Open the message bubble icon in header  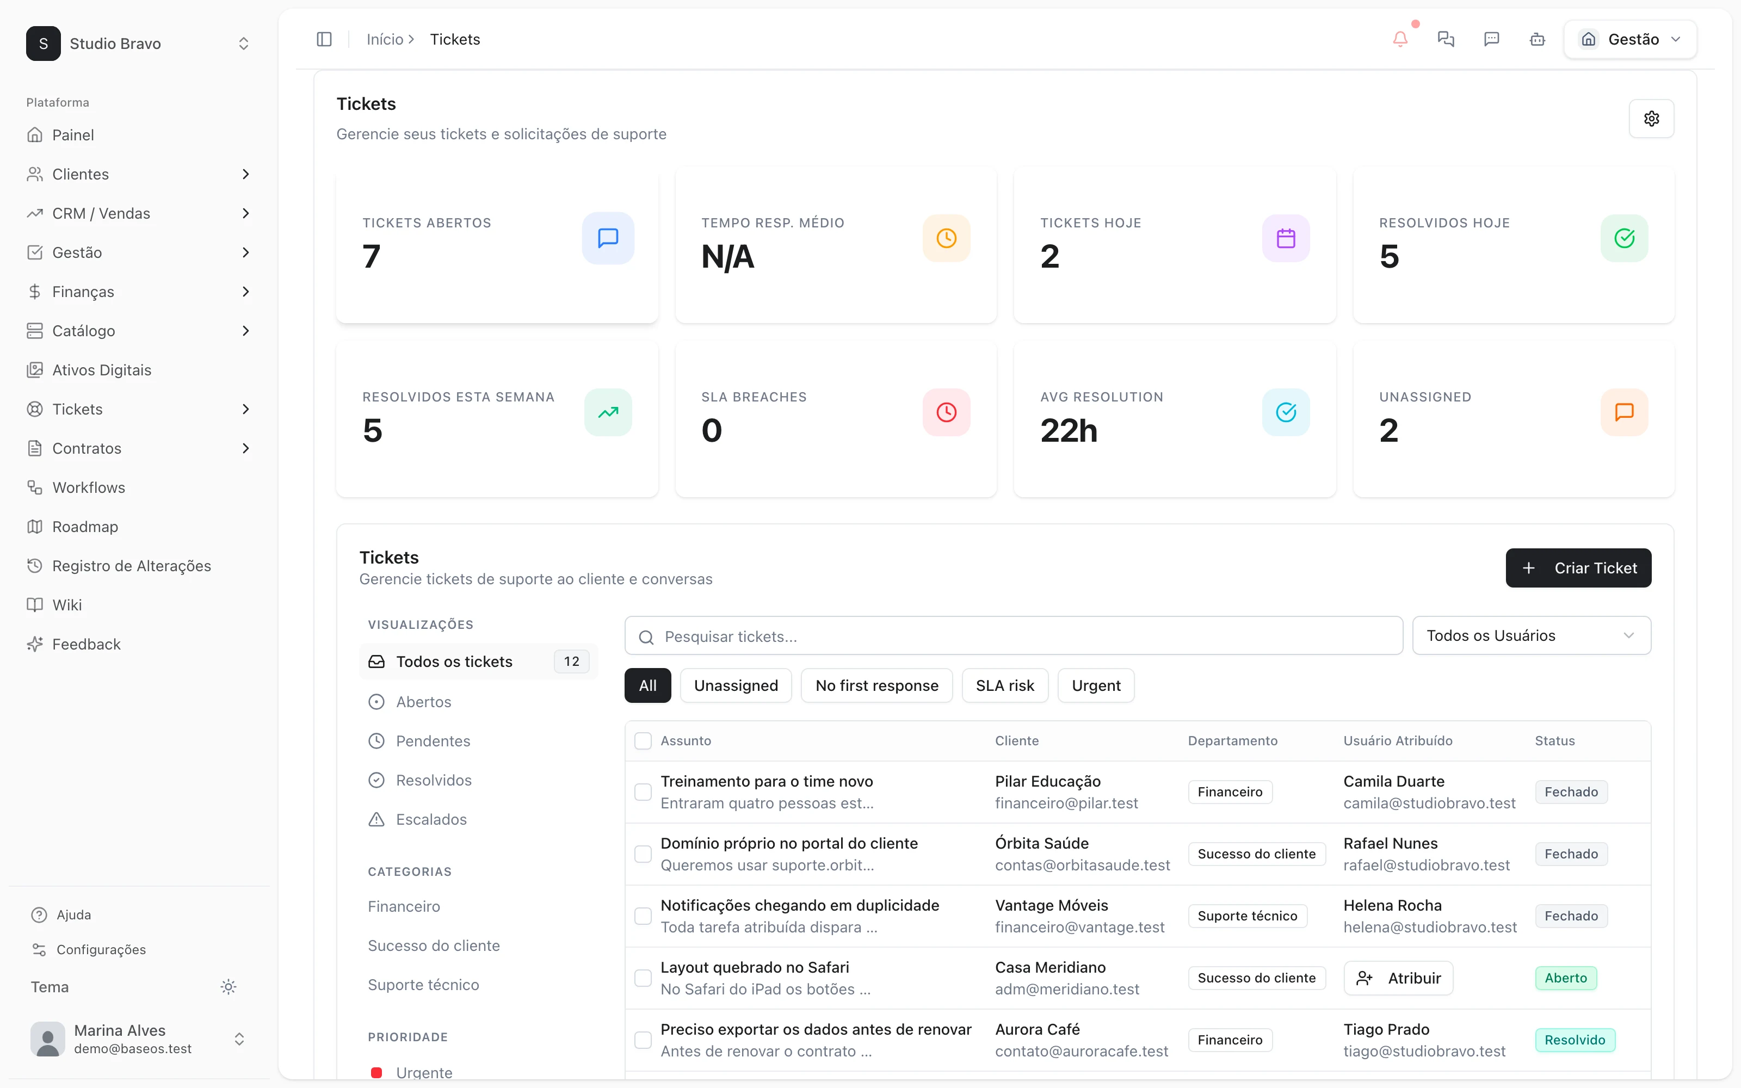coord(1491,40)
